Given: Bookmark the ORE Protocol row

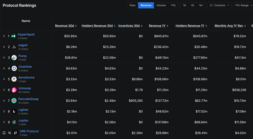Looking at the screenshot, I should (x=4, y=133).
